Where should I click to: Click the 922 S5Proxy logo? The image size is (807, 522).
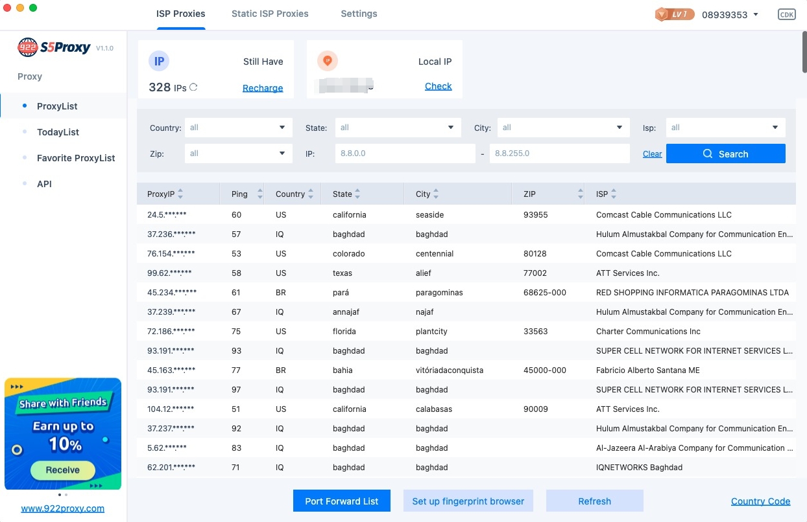coord(54,47)
